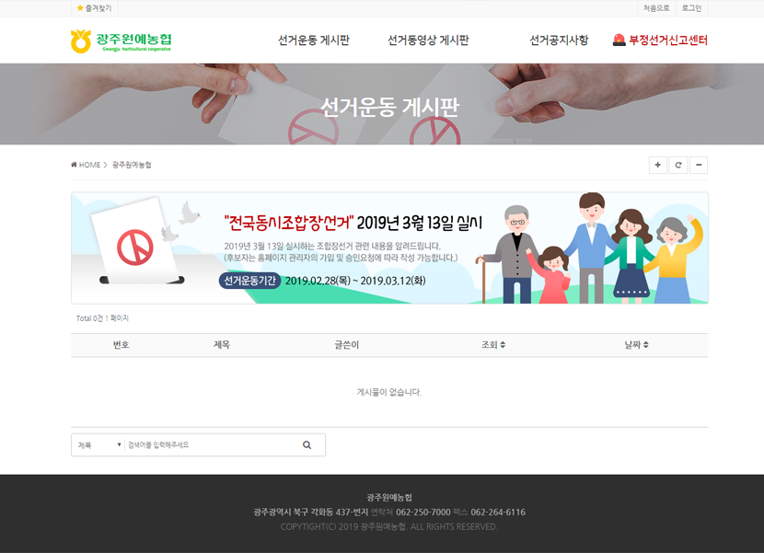Open 선거동영상 게시판 menu
The width and height of the screenshot is (764, 553).
(428, 40)
